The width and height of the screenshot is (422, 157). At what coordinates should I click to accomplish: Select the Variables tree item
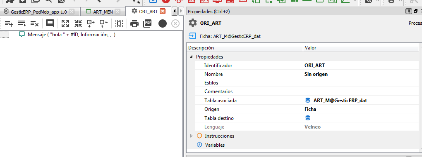[x=215, y=145]
